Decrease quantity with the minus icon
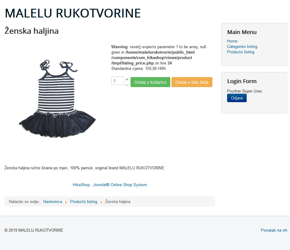This screenshot has width=290, height=250. pyautogui.click(x=127, y=85)
